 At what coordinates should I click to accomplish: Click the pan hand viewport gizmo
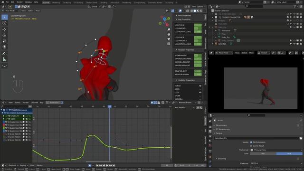[x=169, y=34]
